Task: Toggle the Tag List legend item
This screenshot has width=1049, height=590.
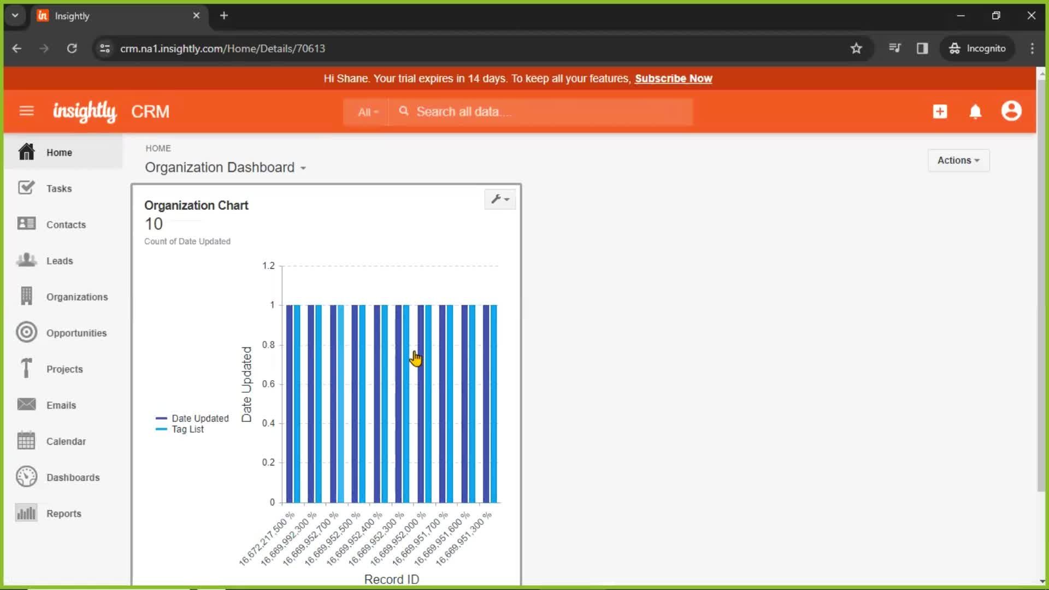Action: coord(187,429)
